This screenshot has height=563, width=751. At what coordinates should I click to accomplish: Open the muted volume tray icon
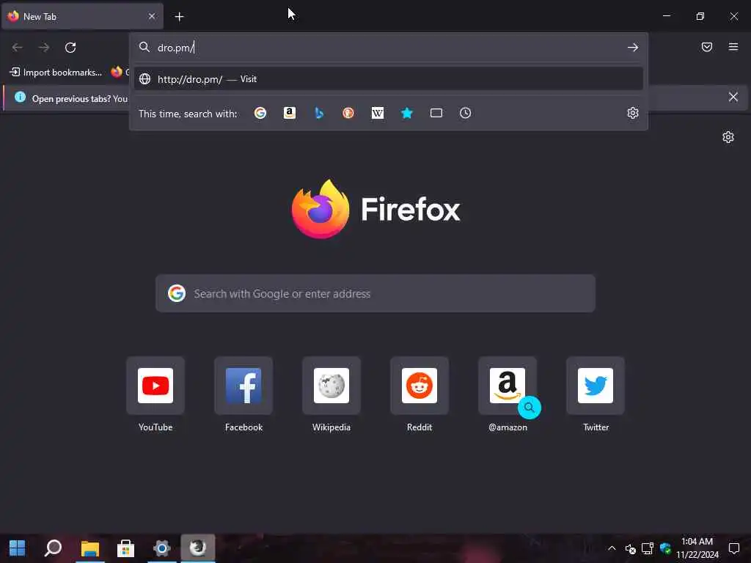tap(630, 548)
